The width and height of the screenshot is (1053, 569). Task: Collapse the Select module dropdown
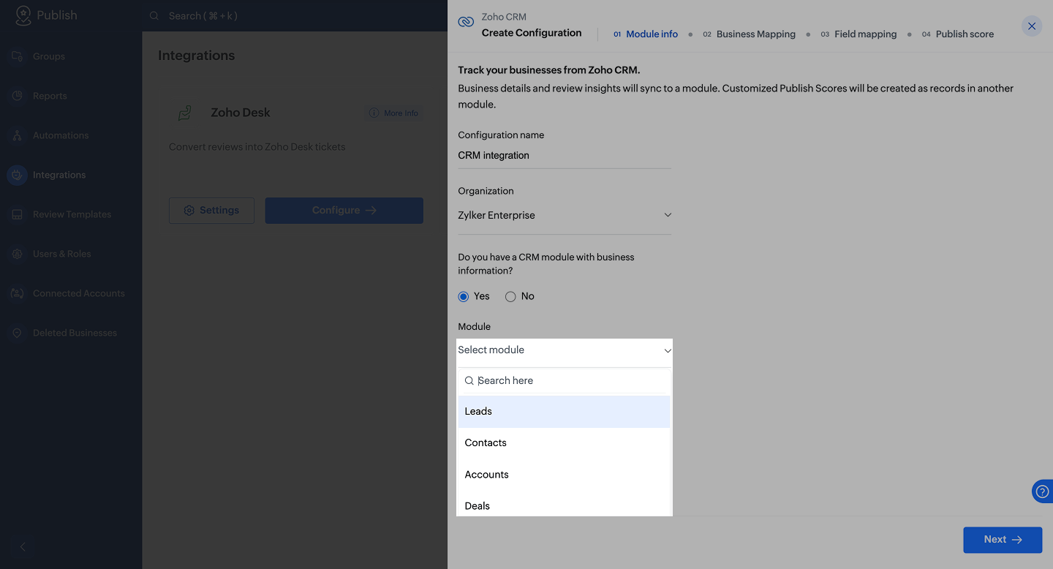(x=565, y=350)
